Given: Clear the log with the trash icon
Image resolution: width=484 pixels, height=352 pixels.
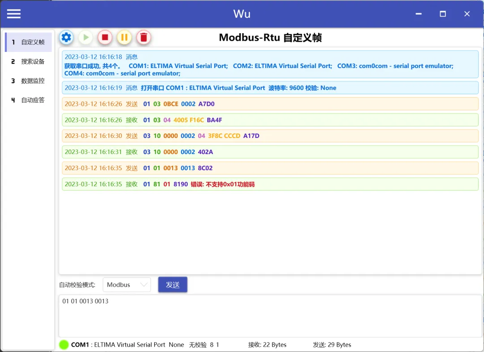Looking at the screenshot, I should [x=143, y=37].
